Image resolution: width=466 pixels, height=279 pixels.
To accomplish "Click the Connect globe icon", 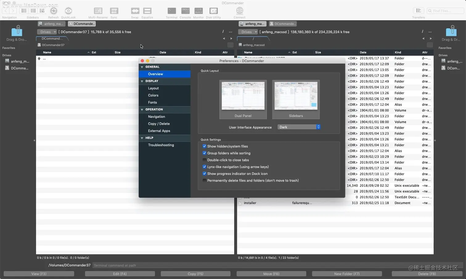I will 239,11.
